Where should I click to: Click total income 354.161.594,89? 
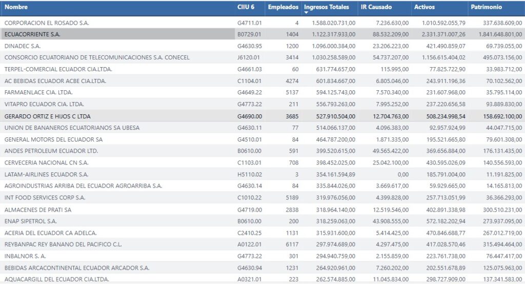[x=336, y=174]
